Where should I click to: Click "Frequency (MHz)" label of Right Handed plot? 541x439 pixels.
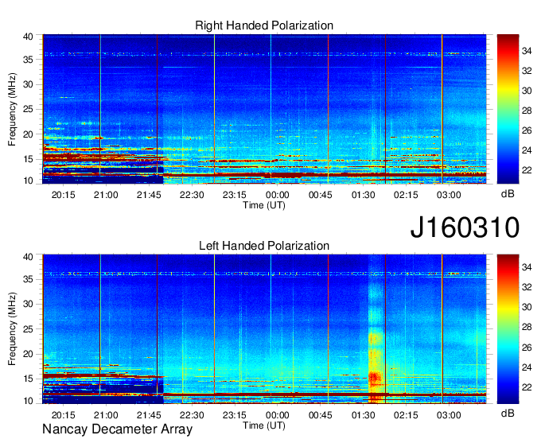coord(12,109)
